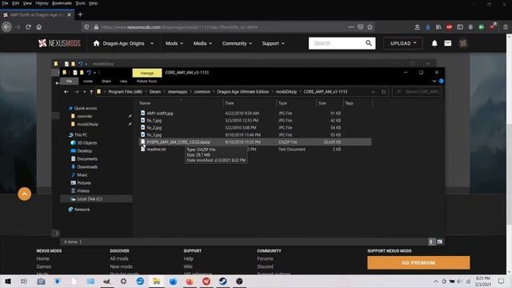This screenshot has height=288, width=512.
Task: Click the browser reload icon
Action: coord(29,27)
